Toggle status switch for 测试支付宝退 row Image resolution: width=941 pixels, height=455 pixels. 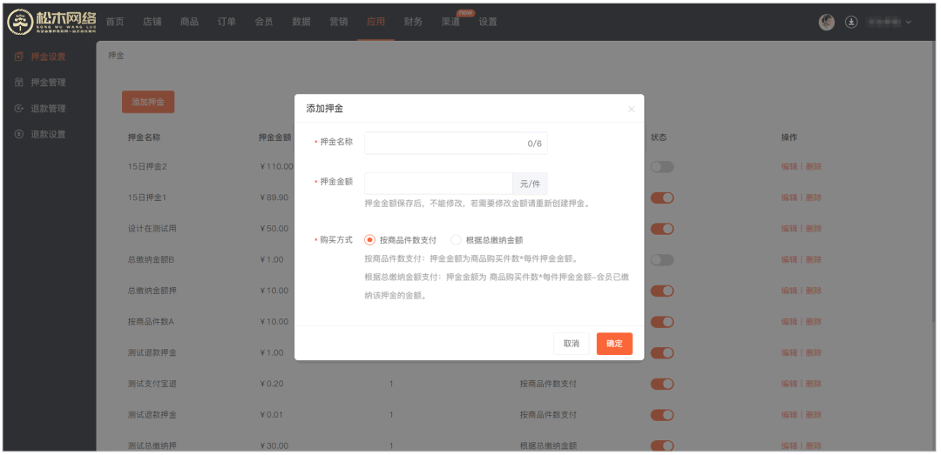coord(662,384)
